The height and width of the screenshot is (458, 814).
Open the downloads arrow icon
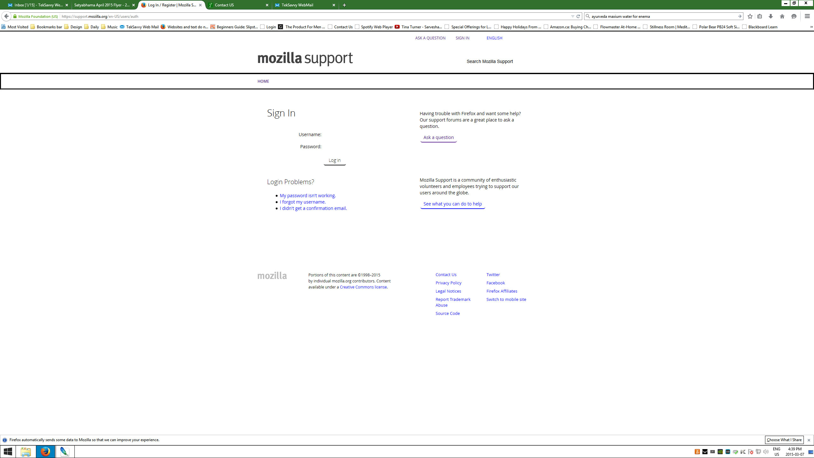771,16
